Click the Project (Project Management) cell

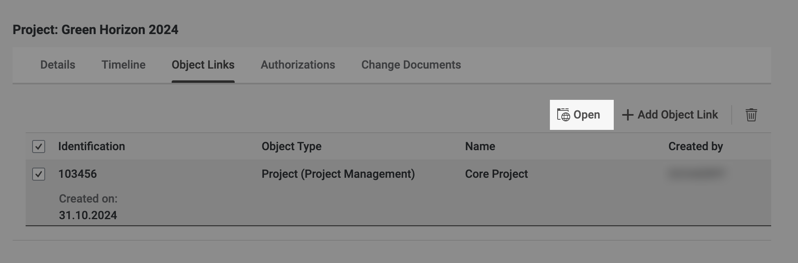point(338,174)
